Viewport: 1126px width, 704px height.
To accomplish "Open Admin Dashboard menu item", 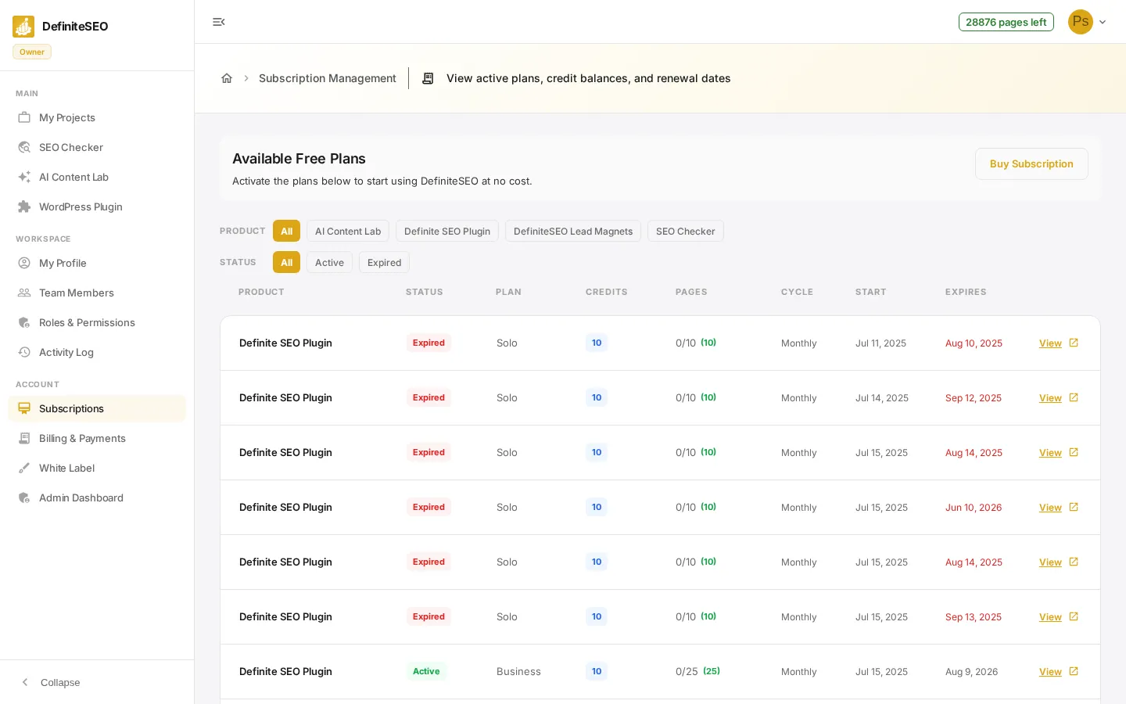I will (97, 497).
